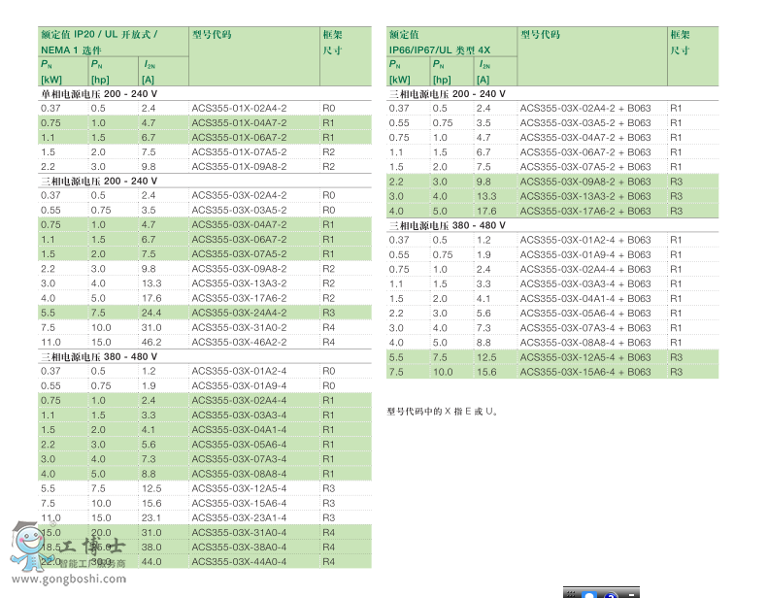Select ACS355-03X-07A5-2 + B063 row code
The width and height of the screenshot is (767, 598).
(585, 167)
